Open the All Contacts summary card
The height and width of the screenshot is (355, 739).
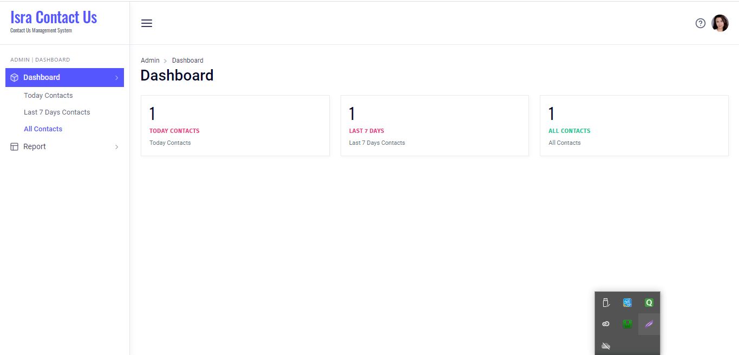coord(633,126)
